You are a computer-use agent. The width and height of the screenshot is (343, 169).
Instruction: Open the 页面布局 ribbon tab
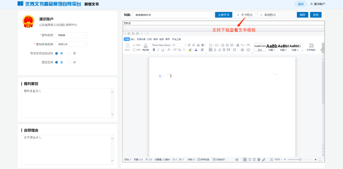[x=141, y=39]
